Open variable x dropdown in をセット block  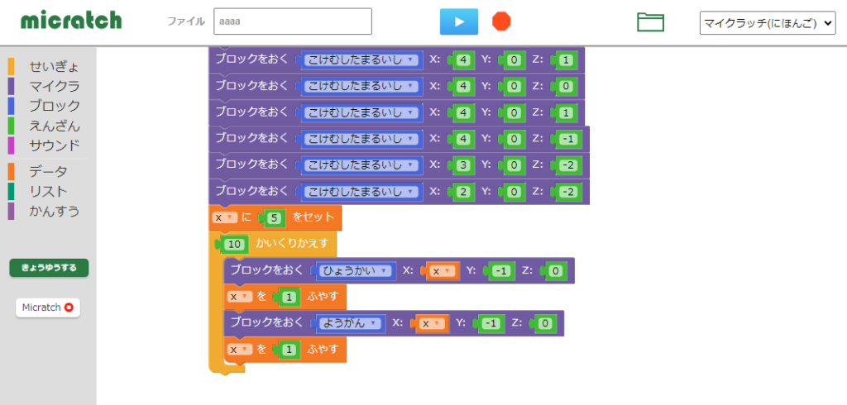pos(225,217)
